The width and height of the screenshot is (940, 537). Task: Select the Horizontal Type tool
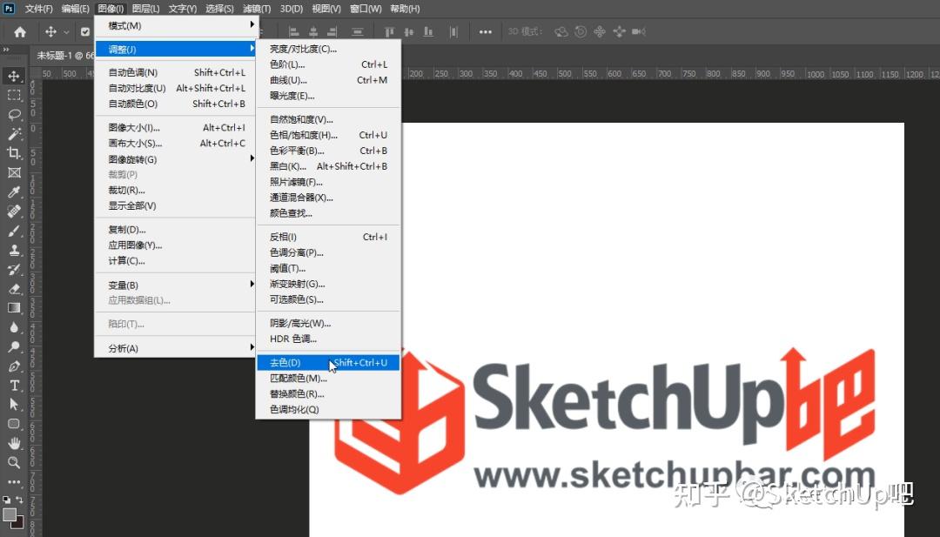pyautogui.click(x=15, y=386)
